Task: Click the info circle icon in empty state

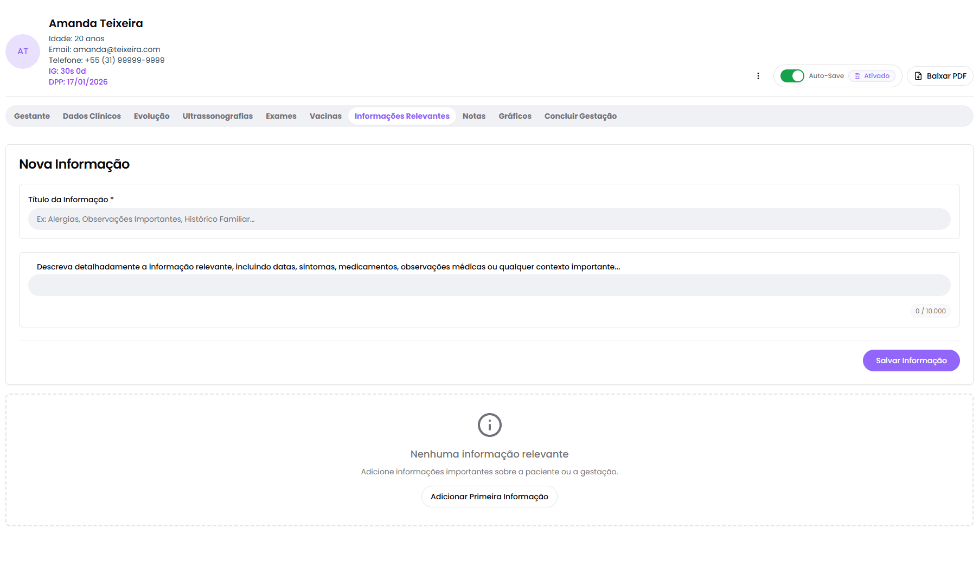Action: [x=489, y=425]
